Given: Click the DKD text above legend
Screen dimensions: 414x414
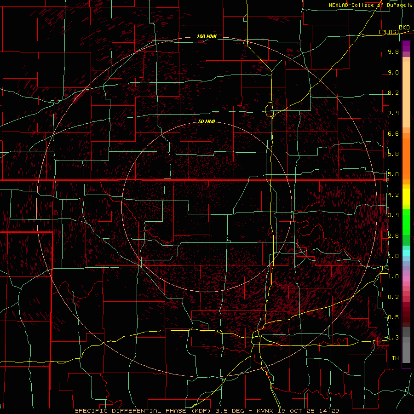Looking at the screenshot, I should coord(404,27).
